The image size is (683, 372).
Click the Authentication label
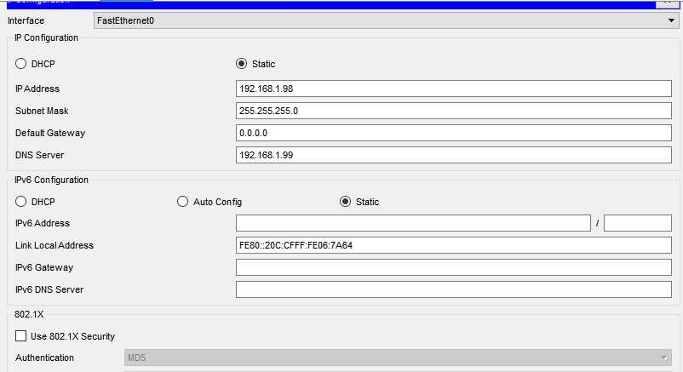click(x=44, y=358)
